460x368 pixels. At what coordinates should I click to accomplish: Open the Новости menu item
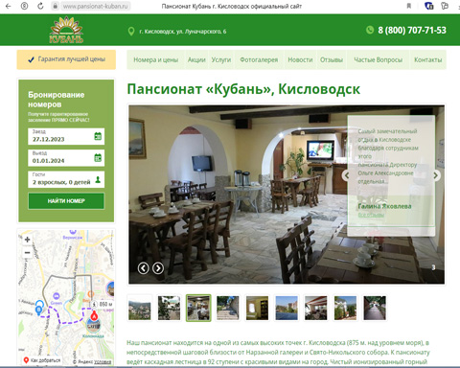(x=300, y=59)
